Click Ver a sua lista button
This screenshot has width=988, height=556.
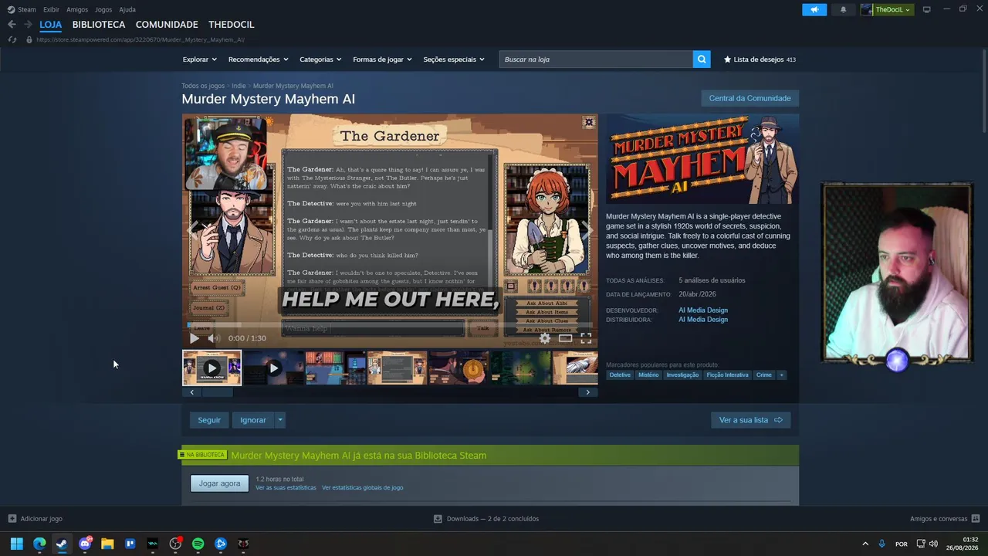click(x=750, y=420)
